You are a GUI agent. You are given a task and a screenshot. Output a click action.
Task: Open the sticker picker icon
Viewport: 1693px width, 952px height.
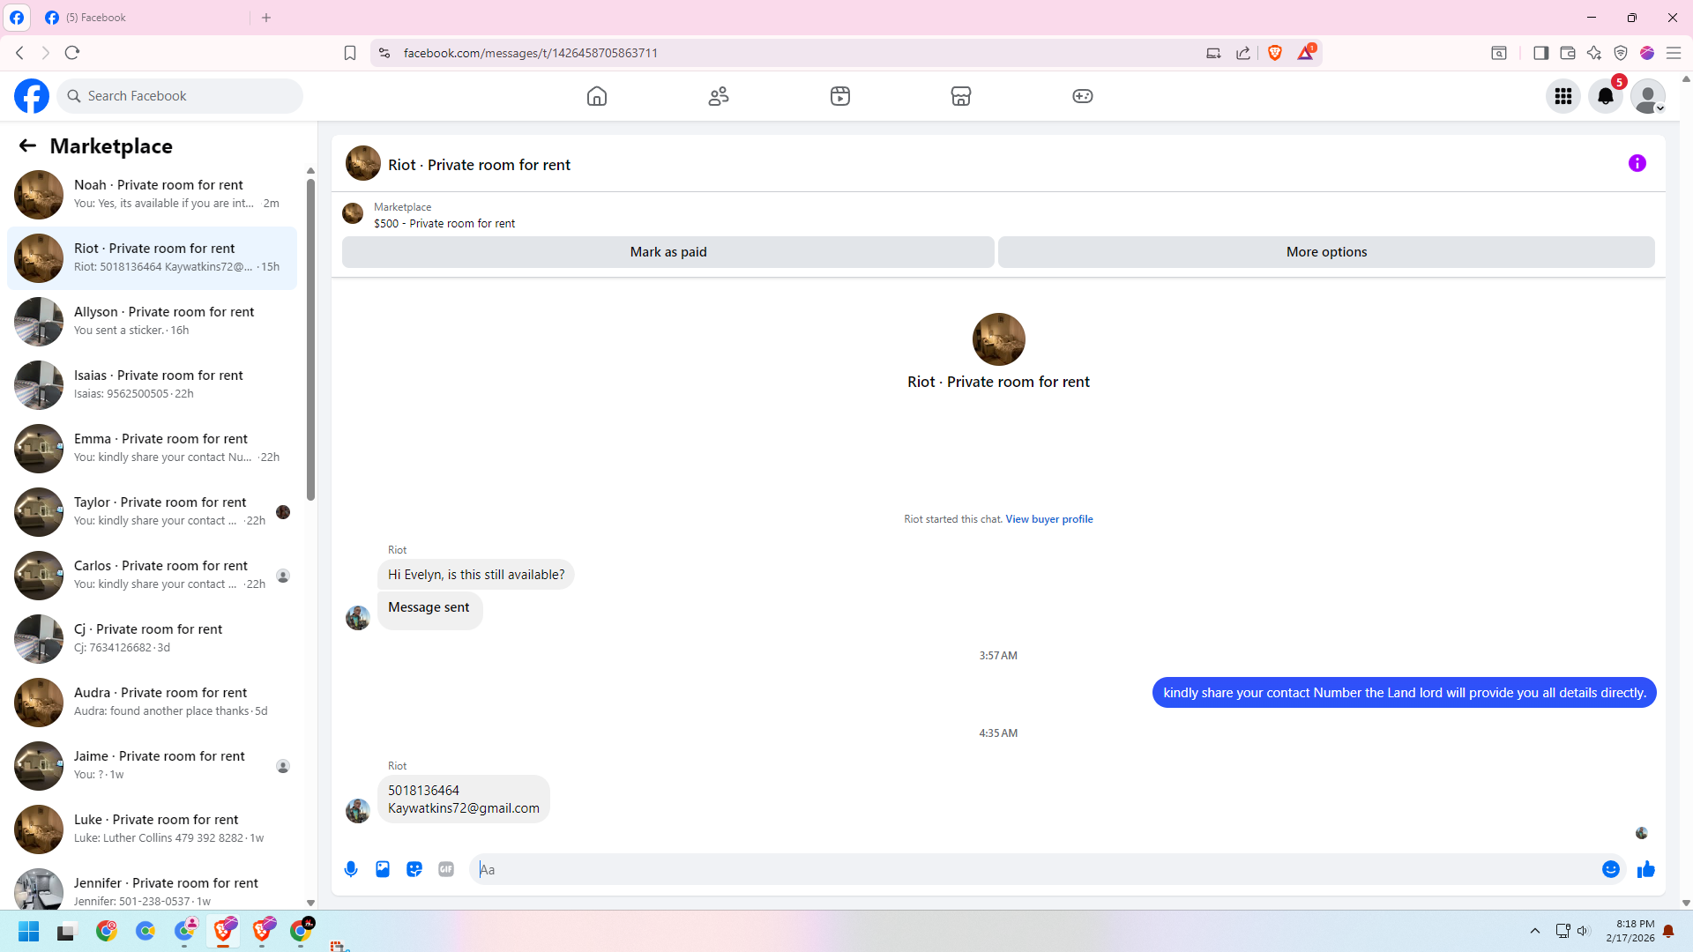click(414, 869)
